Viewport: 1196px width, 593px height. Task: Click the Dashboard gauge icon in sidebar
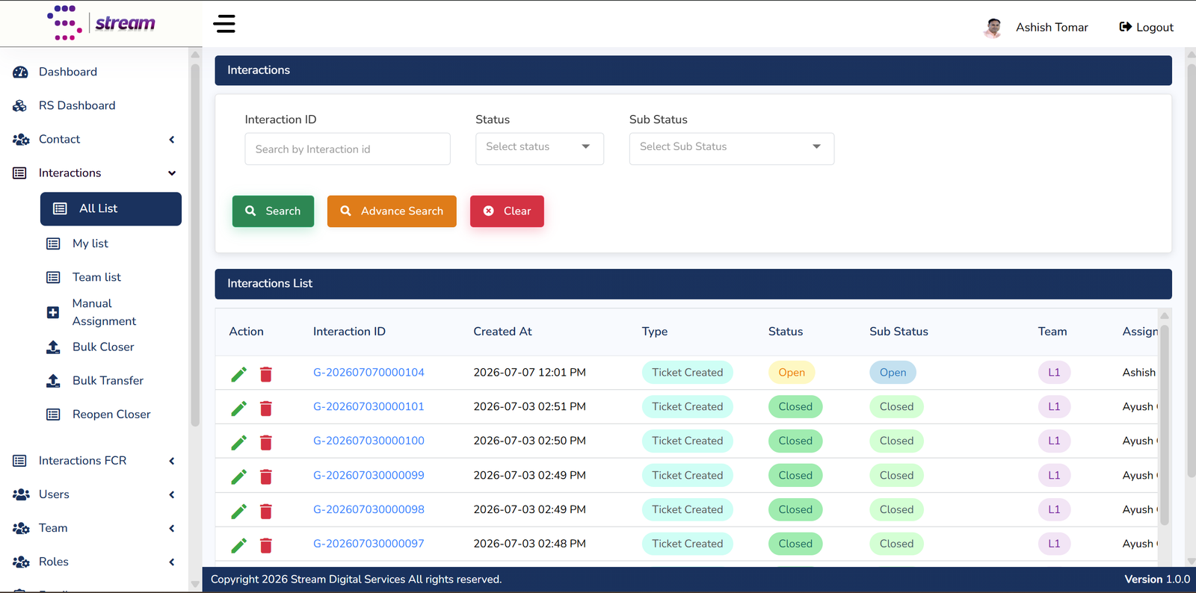point(20,72)
